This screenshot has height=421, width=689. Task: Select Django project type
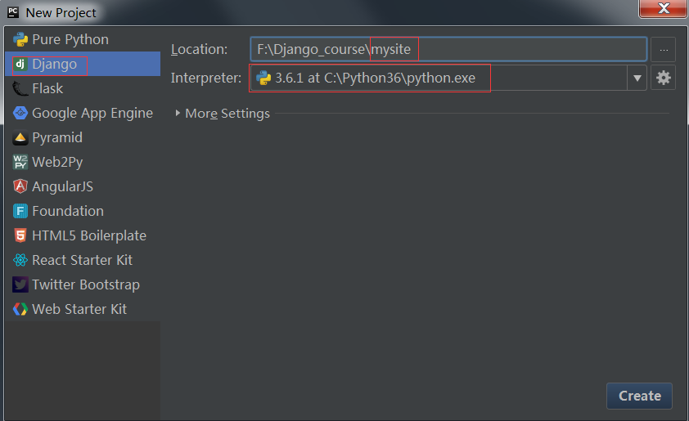point(83,64)
